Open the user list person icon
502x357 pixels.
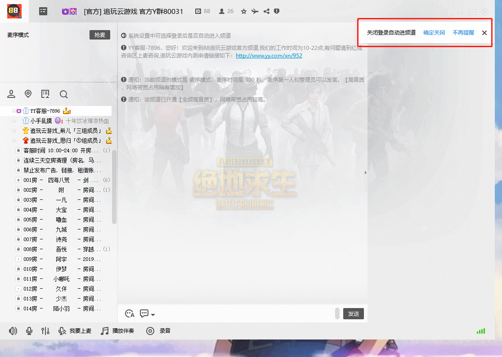tap(11, 94)
